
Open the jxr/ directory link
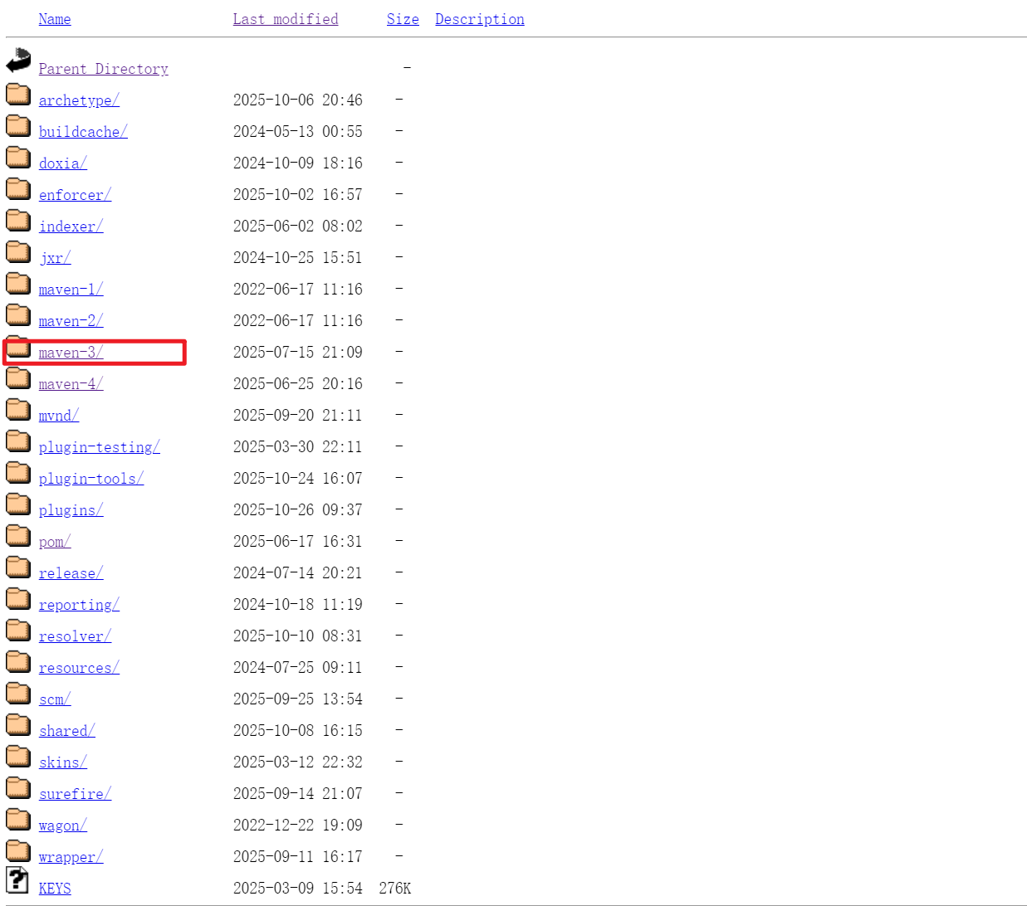coord(55,258)
